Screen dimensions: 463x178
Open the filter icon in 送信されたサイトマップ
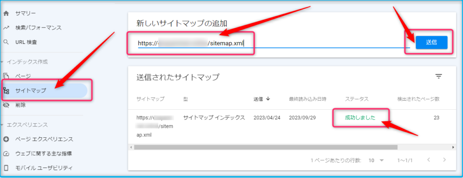tap(439, 76)
